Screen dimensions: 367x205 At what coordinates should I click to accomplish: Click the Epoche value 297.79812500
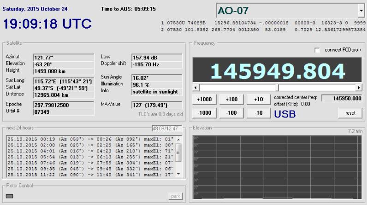[x=64, y=105]
